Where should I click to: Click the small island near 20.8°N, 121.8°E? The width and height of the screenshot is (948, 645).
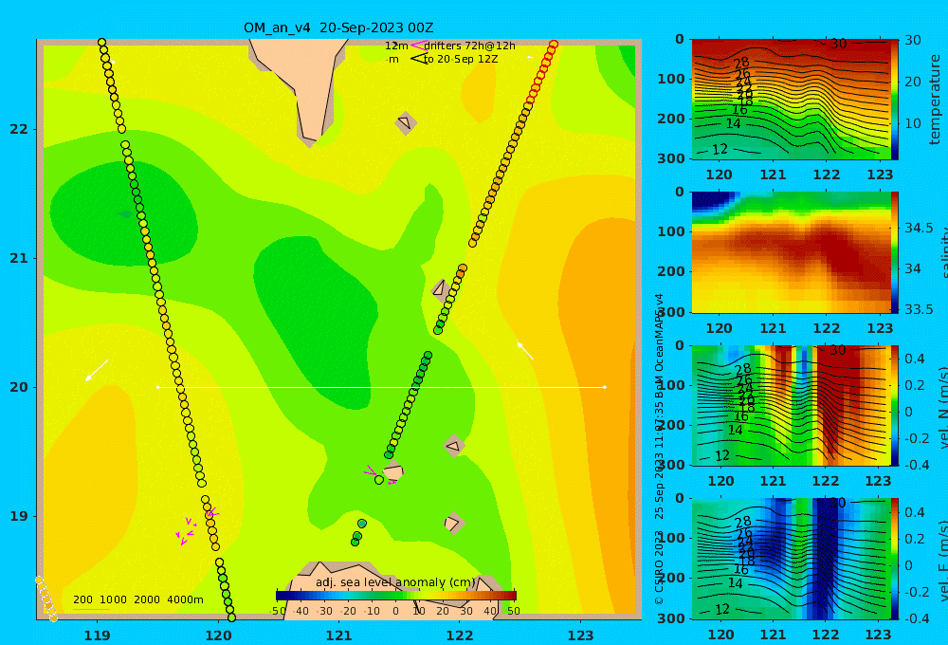pyautogui.click(x=440, y=288)
